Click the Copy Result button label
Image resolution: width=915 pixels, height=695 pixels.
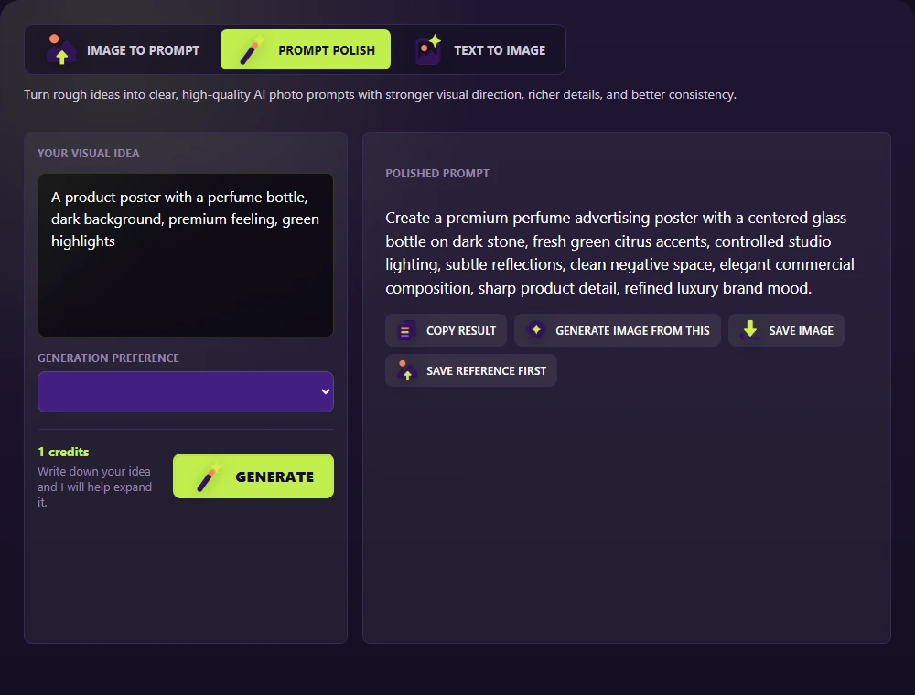point(461,331)
